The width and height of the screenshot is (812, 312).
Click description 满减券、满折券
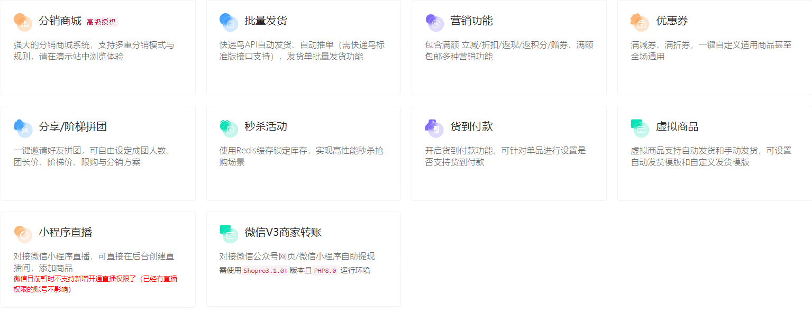(x=711, y=51)
